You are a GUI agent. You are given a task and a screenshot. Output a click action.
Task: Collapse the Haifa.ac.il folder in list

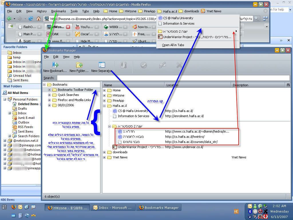pos(104,106)
